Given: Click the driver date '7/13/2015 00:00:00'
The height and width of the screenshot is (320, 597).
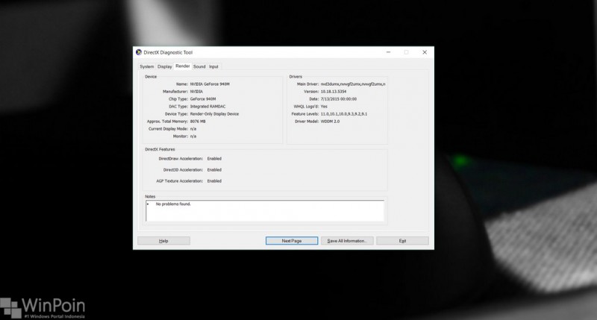Looking at the screenshot, I should pyautogui.click(x=339, y=99).
